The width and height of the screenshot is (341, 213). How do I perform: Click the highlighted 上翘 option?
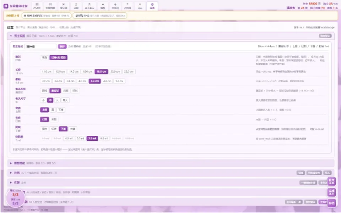click(45, 110)
